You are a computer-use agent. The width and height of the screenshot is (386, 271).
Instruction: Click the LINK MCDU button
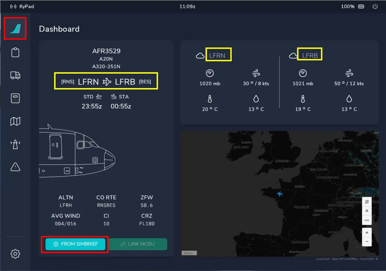tap(138, 244)
